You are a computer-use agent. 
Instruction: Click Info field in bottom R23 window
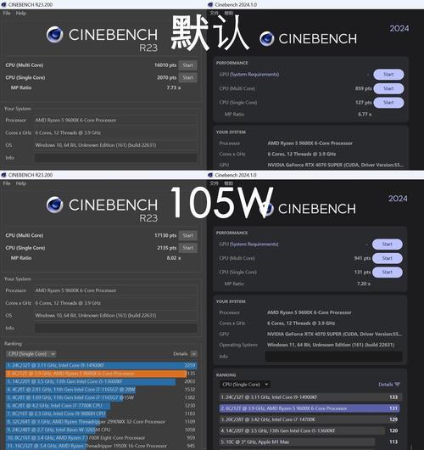point(115,328)
